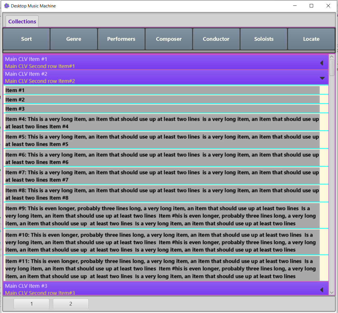Minimize the Desktop Music Machine window
Image resolution: width=338 pixels, height=313 pixels.
tap(295, 6)
